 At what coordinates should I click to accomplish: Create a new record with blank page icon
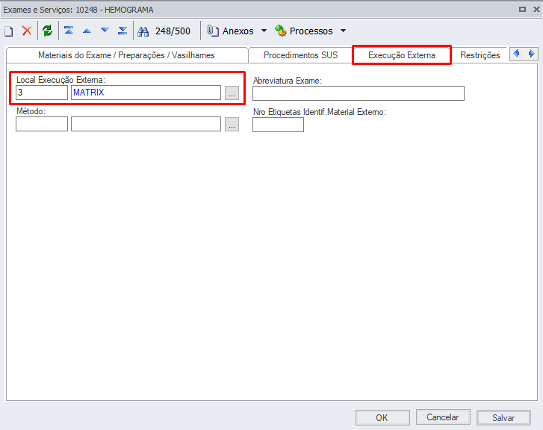[9, 31]
